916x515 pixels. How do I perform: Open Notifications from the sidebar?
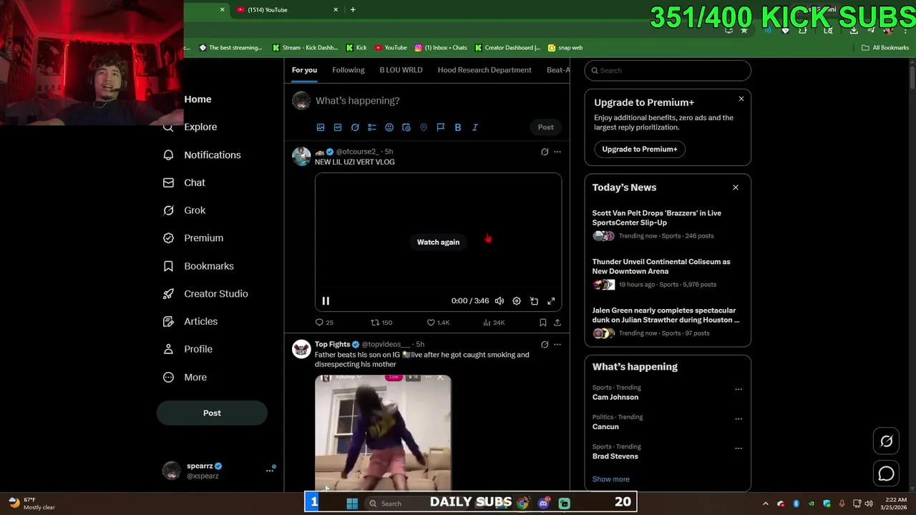coord(202,154)
